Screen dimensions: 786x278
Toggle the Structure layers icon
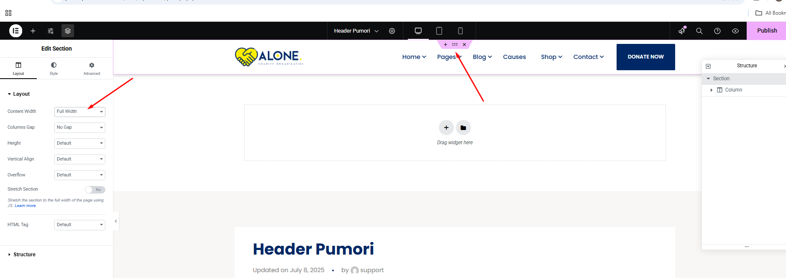point(68,31)
